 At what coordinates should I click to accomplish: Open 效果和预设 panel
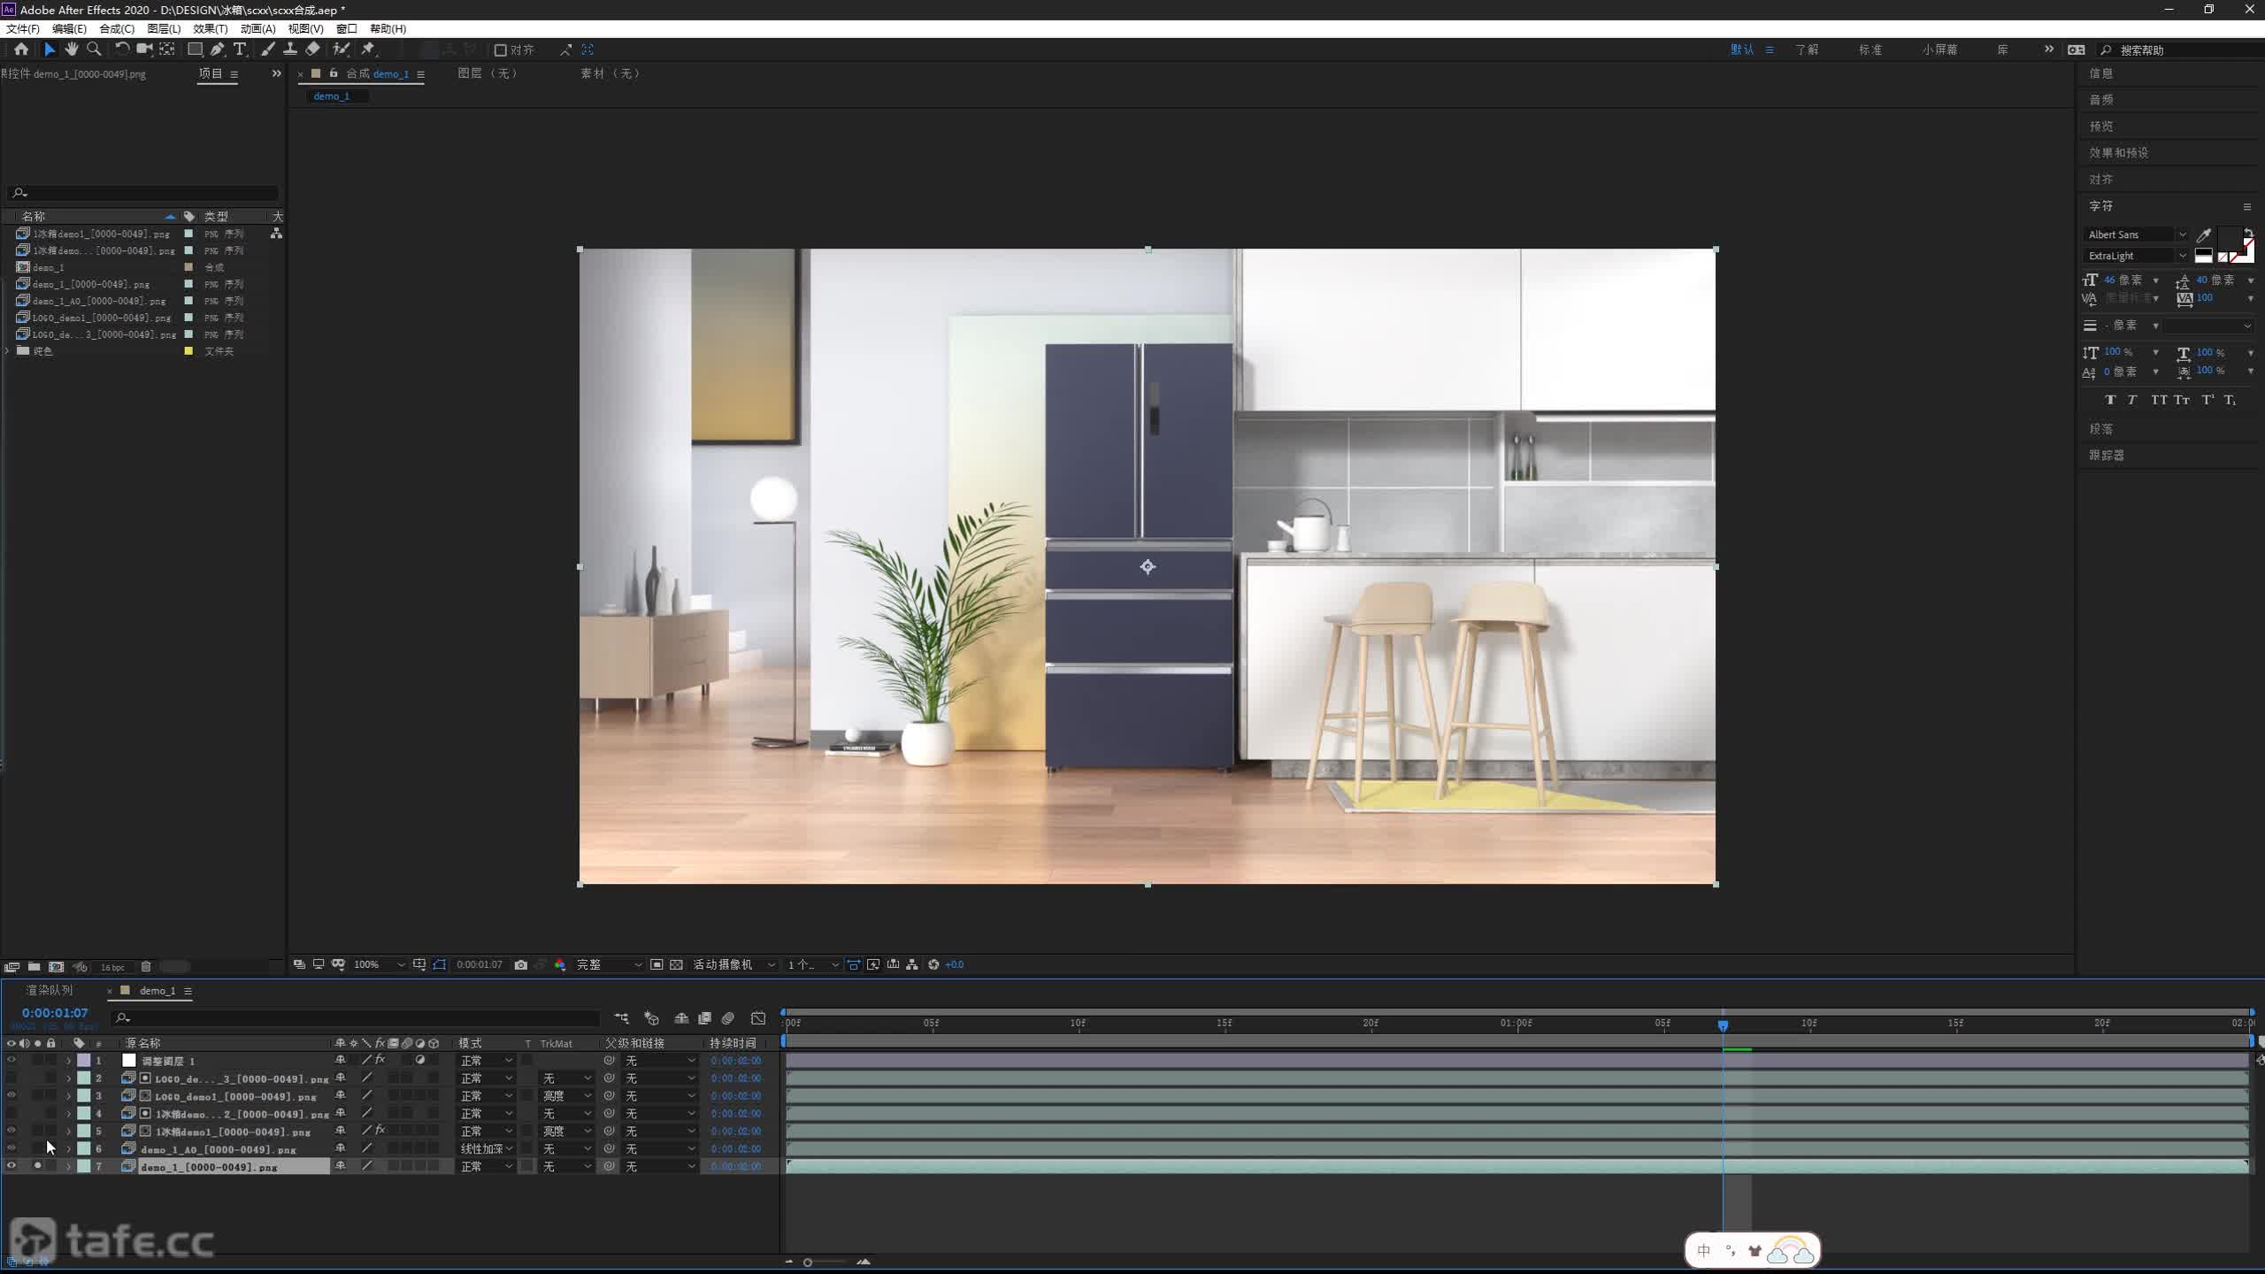2118,152
